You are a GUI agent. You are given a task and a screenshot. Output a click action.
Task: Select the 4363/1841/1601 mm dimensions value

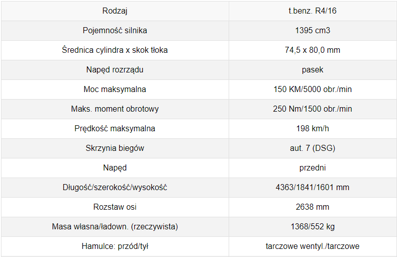point(313,187)
